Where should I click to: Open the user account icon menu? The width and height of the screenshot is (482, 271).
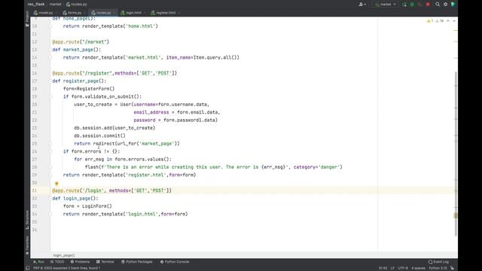[x=362, y=5]
